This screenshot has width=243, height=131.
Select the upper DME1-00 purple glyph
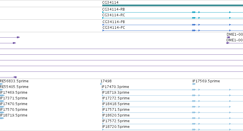tap(228, 37)
